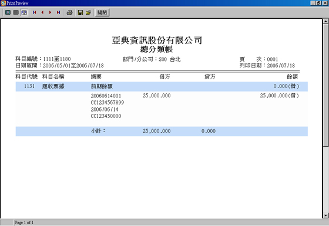Toggle page width zoom view icon
The width and height of the screenshot is (329, 226).
24,12
